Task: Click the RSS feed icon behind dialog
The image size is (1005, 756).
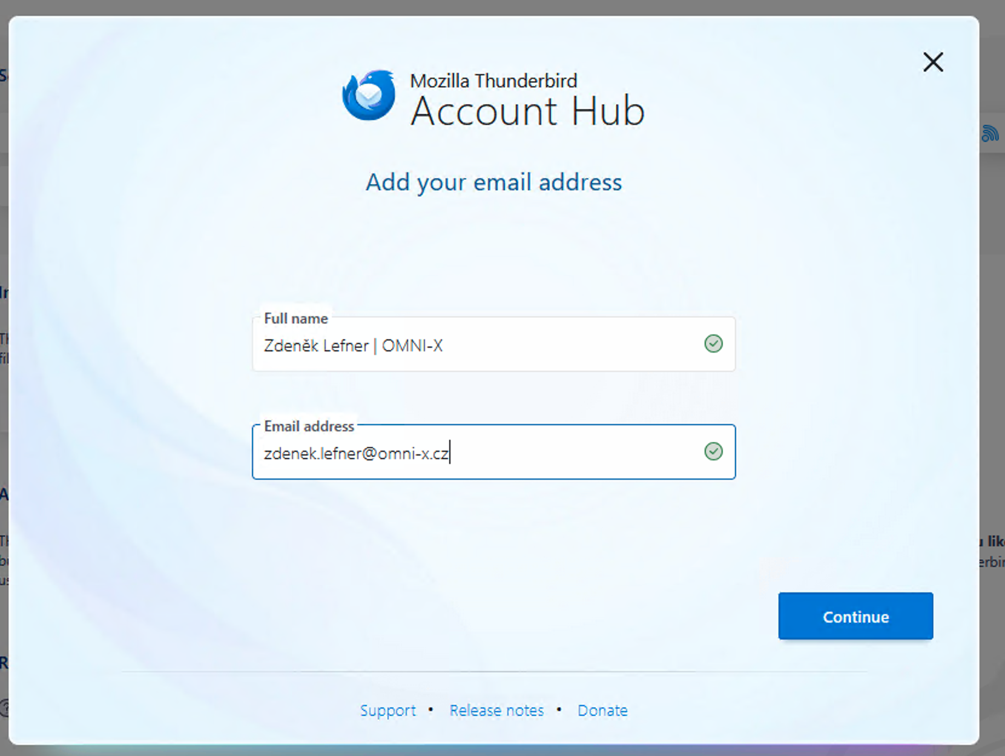Action: (990, 133)
